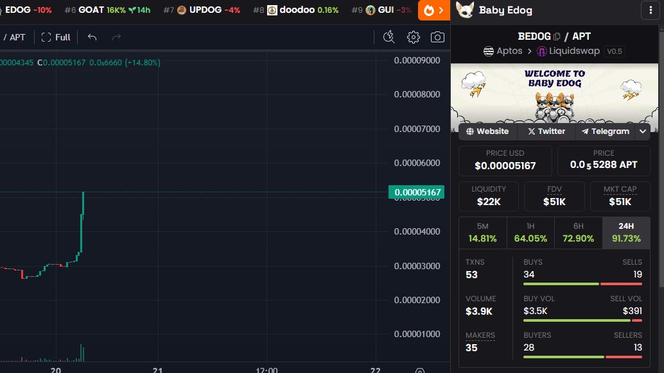
Task: Open GOAT trending ticker entry
Action: click(x=107, y=10)
